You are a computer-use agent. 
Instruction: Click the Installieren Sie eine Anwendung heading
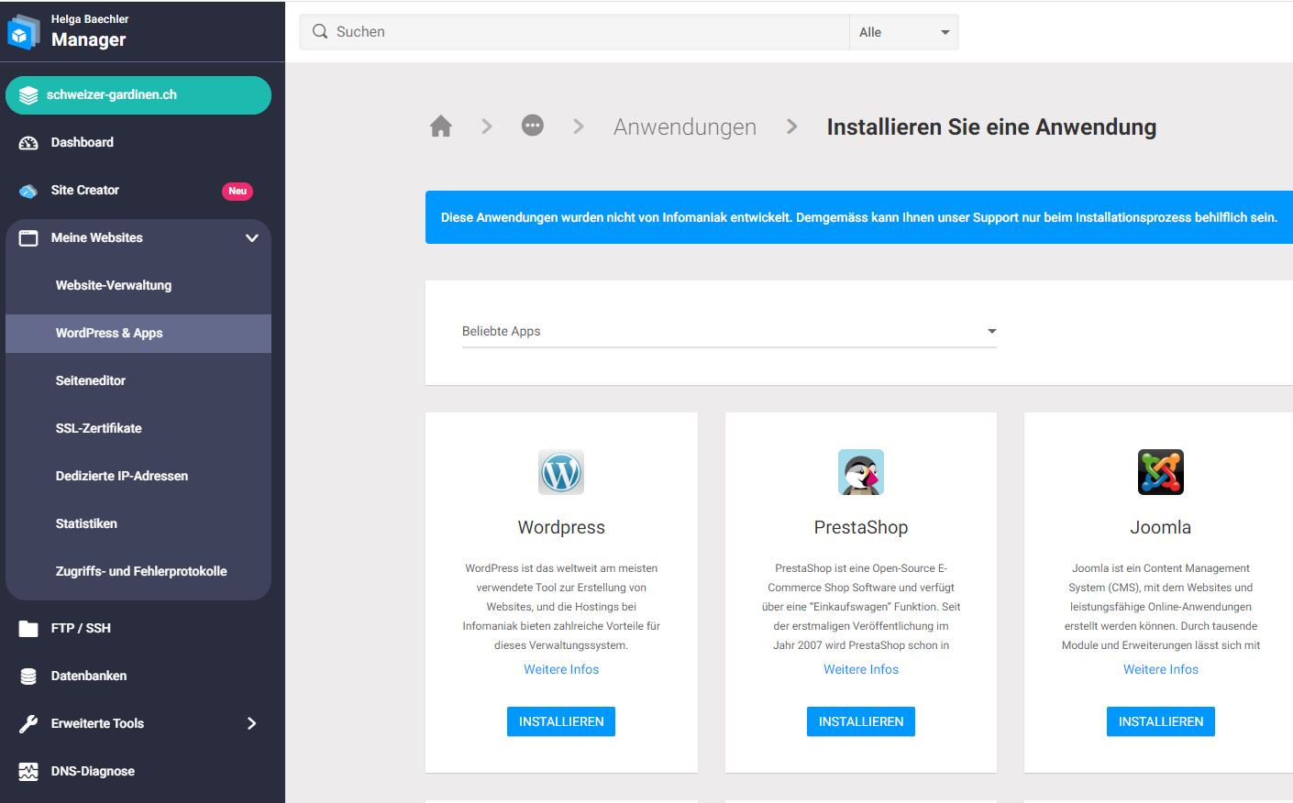click(x=991, y=126)
